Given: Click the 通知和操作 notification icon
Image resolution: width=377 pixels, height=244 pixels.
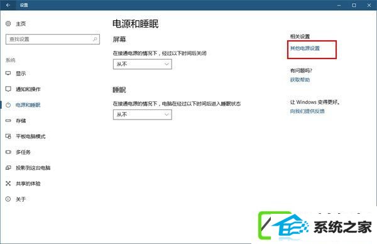Looking at the screenshot, I should pyautogui.click(x=8, y=89).
